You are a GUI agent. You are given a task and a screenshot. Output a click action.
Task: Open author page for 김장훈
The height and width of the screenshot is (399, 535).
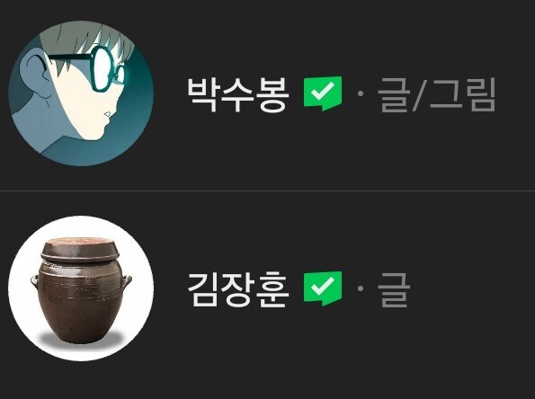tap(238, 289)
